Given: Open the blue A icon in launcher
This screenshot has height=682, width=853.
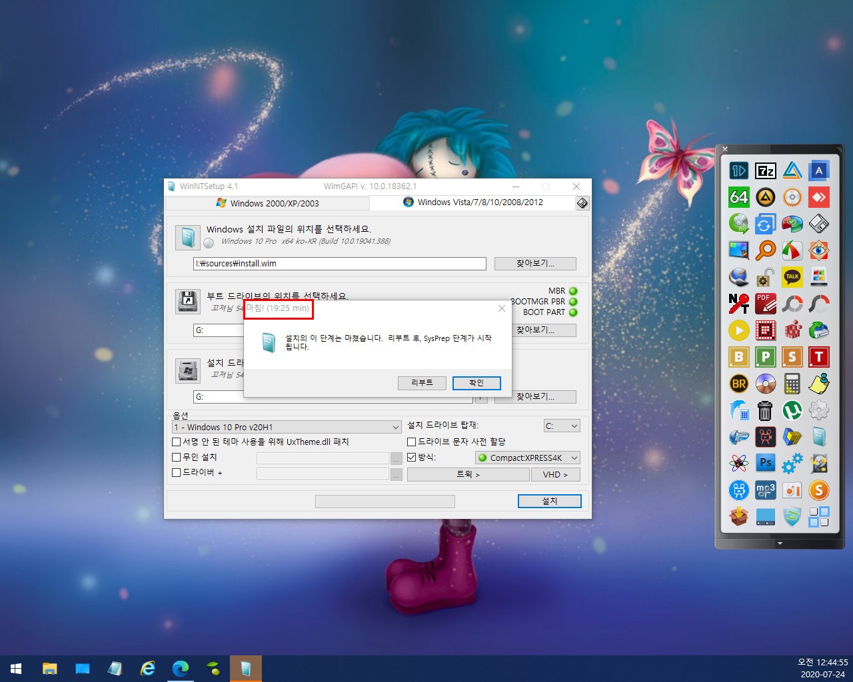Looking at the screenshot, I should (818, 170).
